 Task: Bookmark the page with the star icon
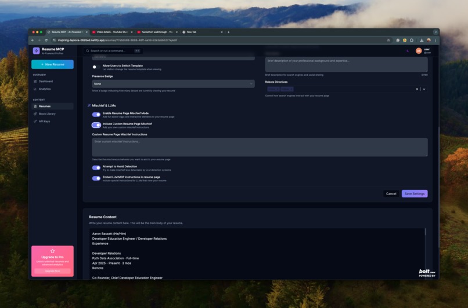[x=388, y=40]
